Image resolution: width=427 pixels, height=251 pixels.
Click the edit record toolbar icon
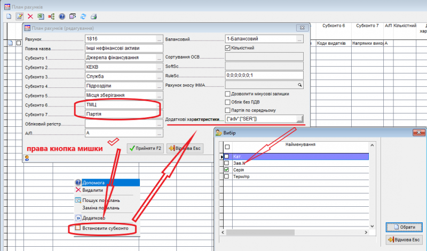click(19, 17)
